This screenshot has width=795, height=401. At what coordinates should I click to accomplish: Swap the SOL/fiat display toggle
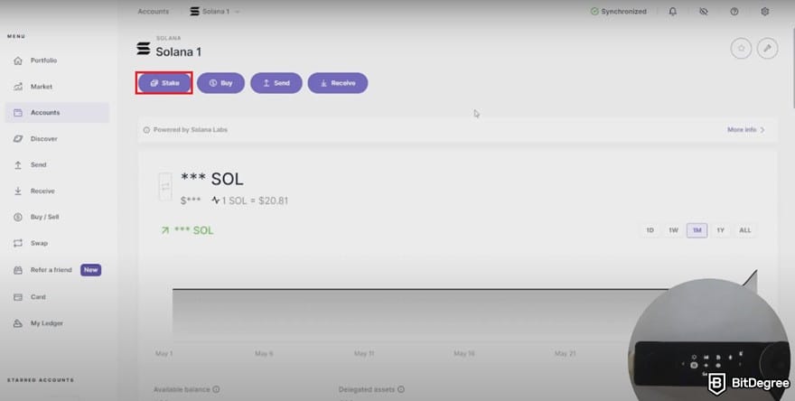pyautogui.click(x=165, y=187)
